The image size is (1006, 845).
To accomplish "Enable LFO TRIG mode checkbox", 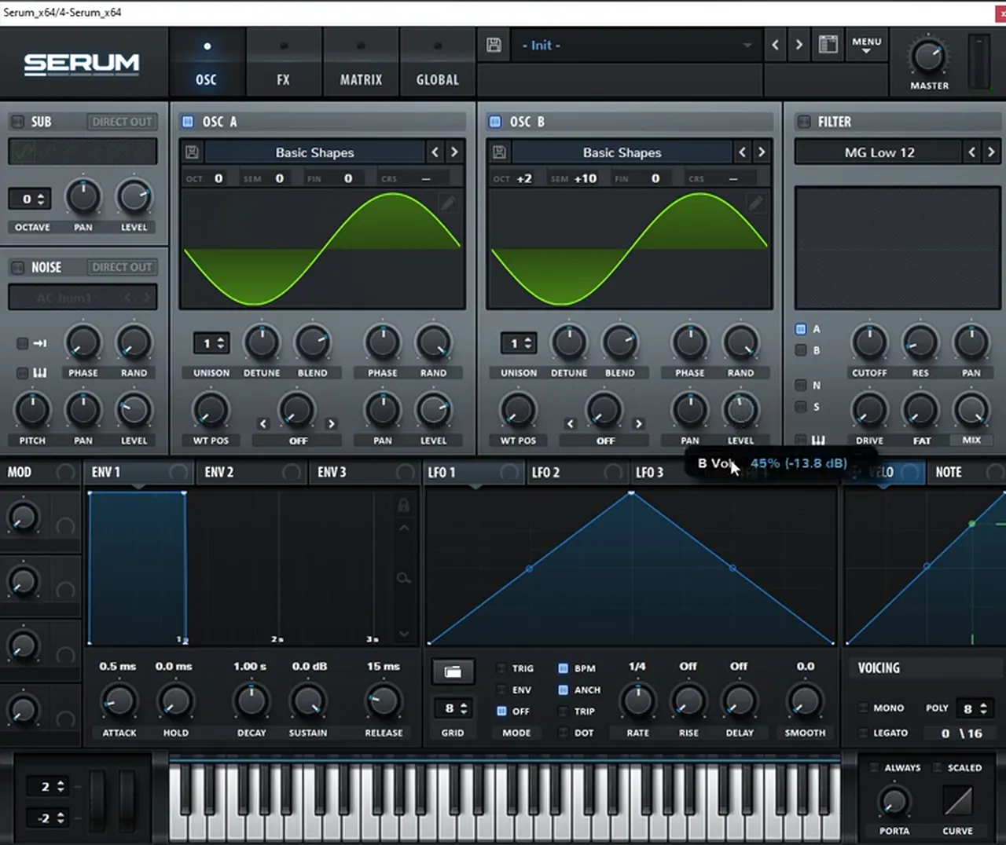I will pos(501,668).
